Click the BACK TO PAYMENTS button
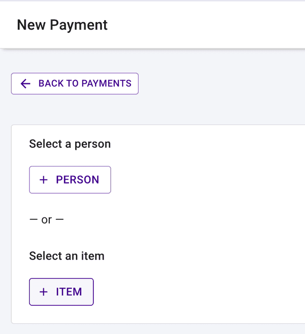The height and width of the screenshot is (334, 305). 75,84
